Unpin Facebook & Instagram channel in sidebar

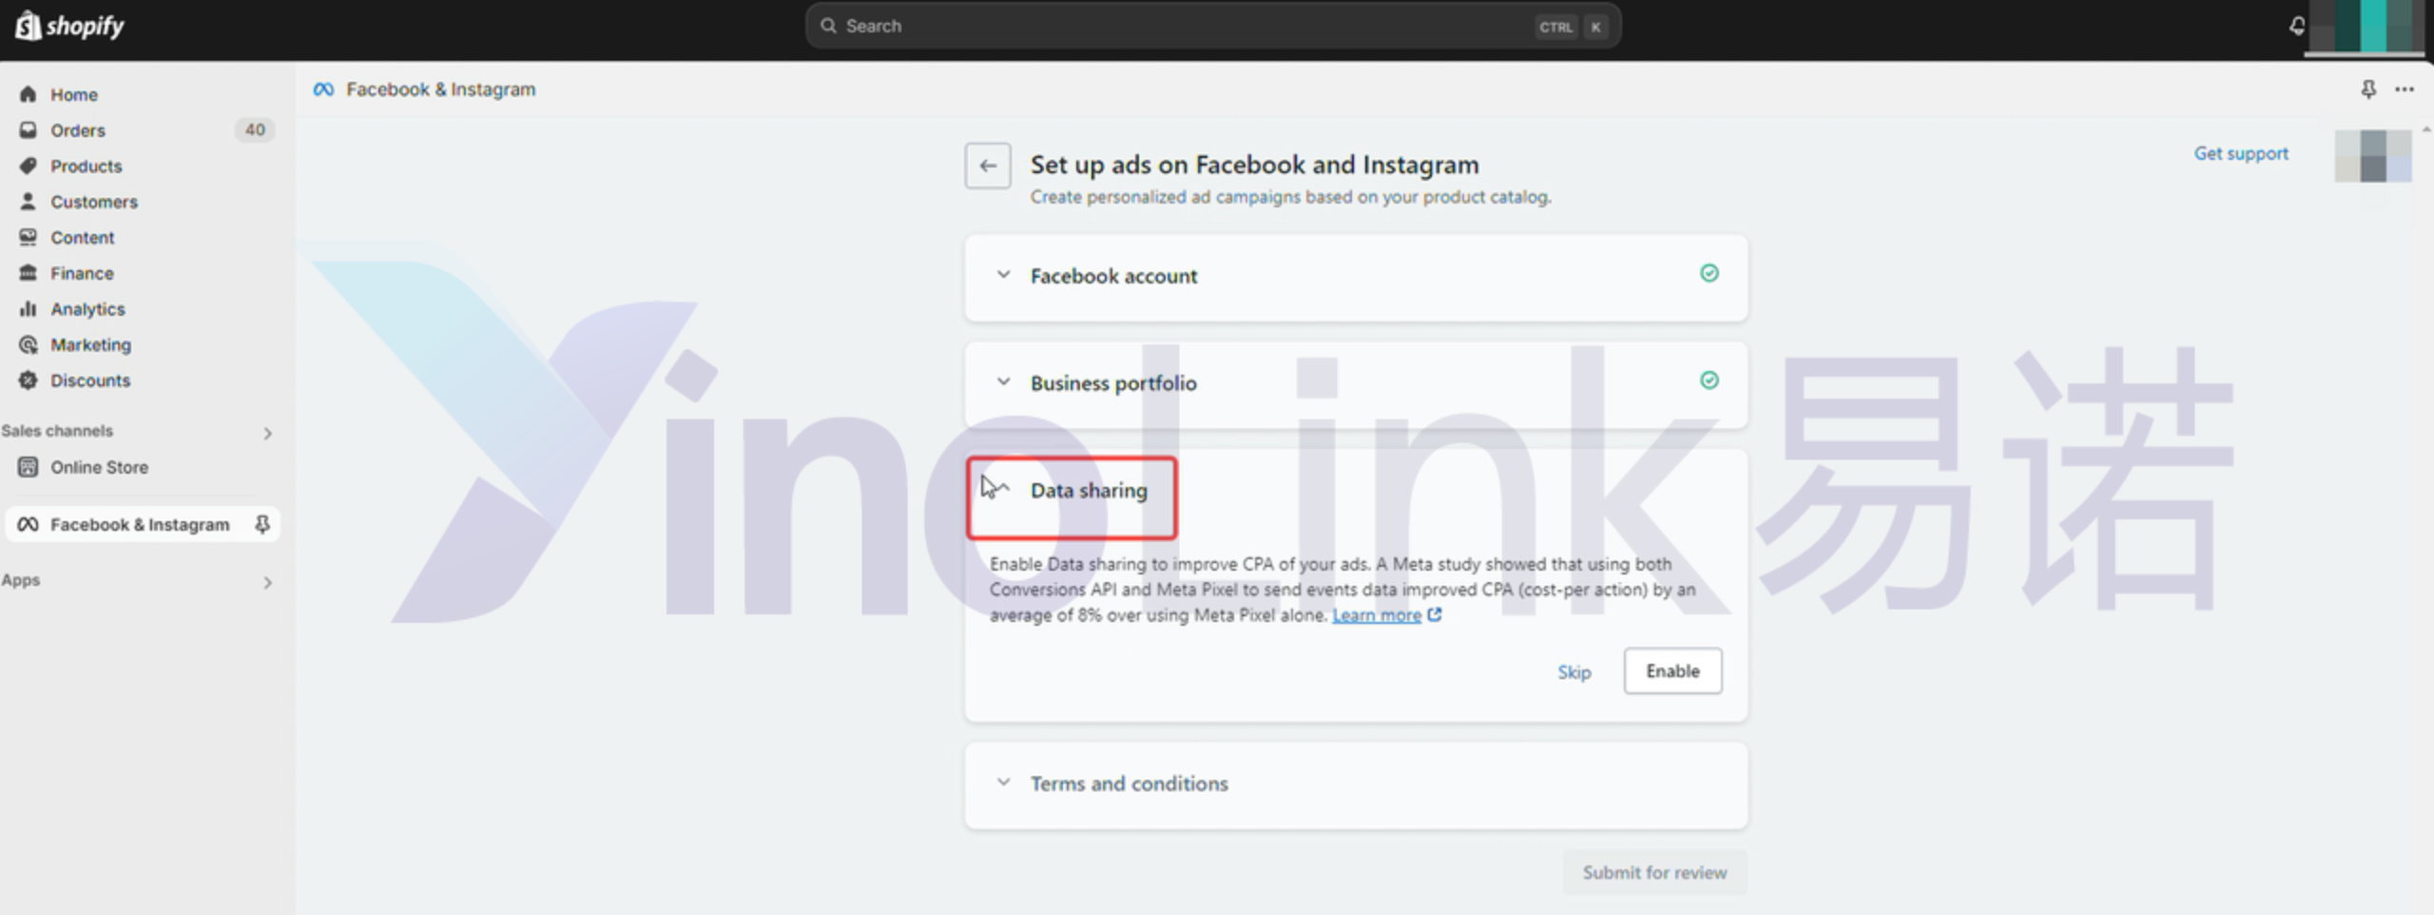tap(262, 524)
